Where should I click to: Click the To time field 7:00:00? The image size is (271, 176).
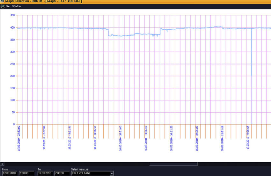[62, 173]
